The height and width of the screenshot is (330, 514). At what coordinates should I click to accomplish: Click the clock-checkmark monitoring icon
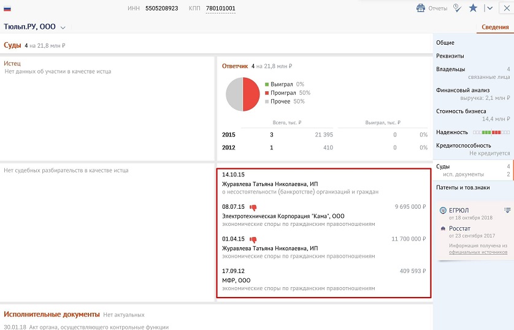(457, 8)
